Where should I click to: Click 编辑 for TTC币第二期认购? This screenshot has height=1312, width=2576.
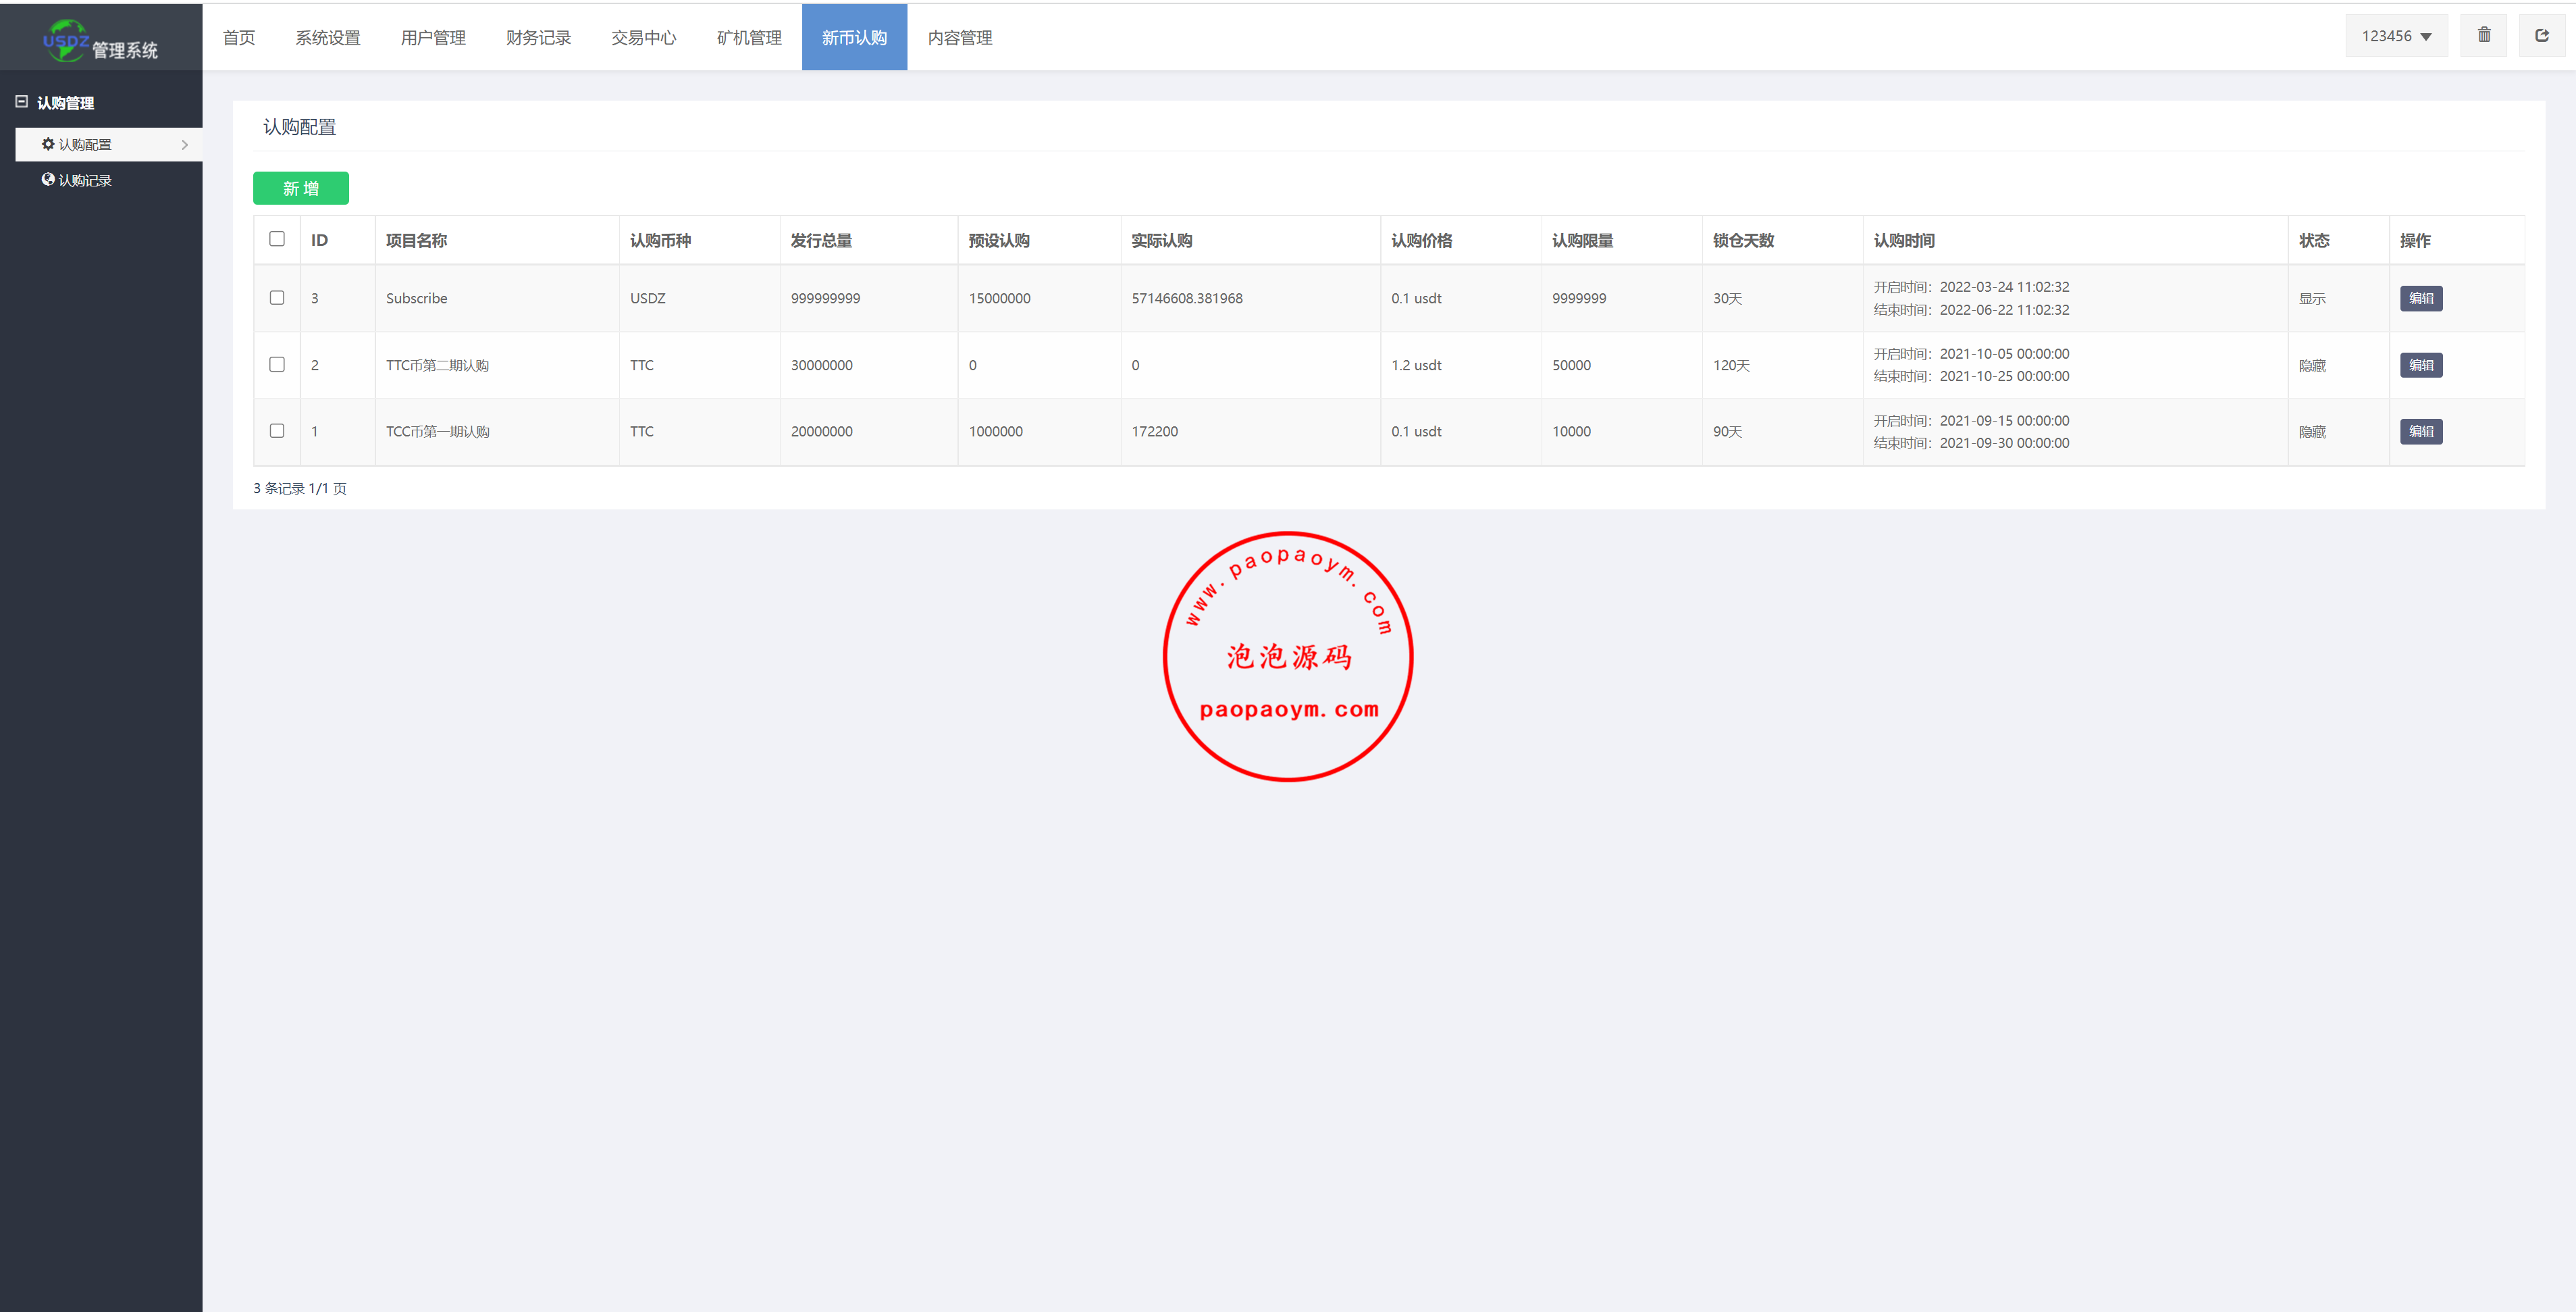pos(2420,365)
